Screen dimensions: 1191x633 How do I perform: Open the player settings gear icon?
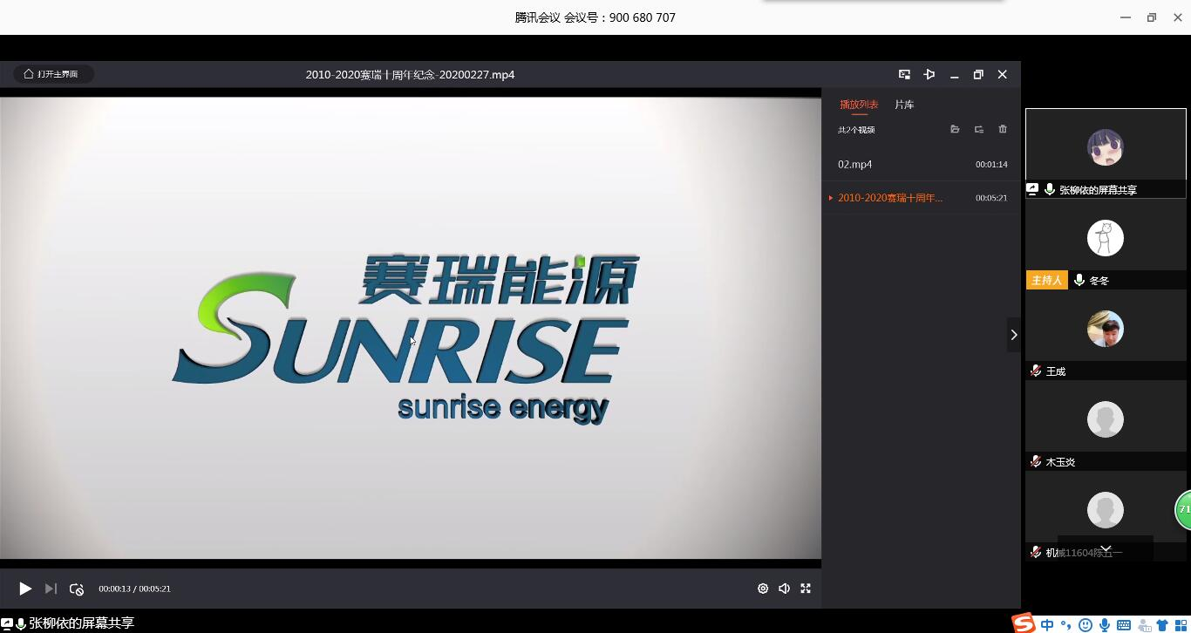(x=763, y=589)
